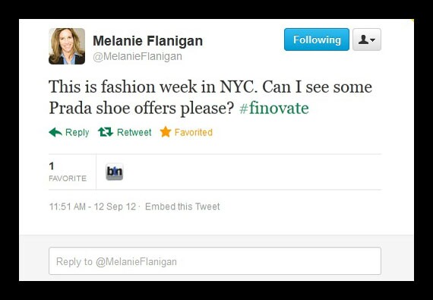Image resolution: width=433 pixels, height=300 pixels.
Task: Click the green Reply arrow icon
Action: 55,132
